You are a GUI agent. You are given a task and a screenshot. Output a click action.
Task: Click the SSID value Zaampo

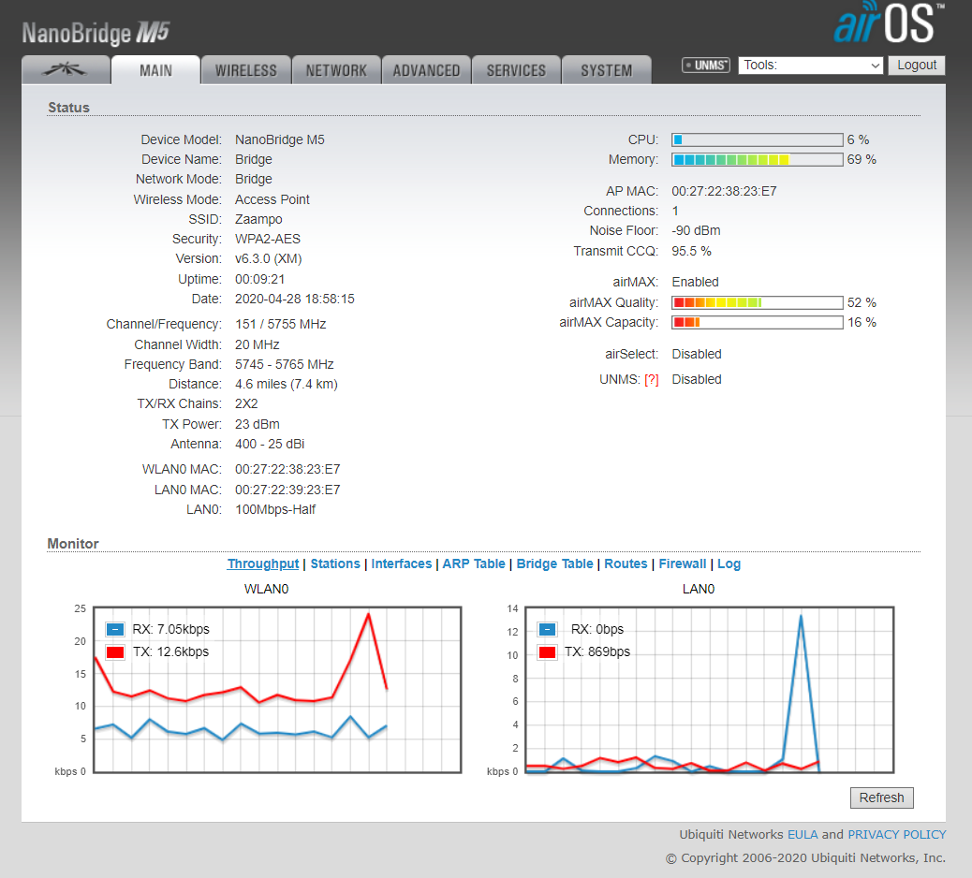(258, 219)
